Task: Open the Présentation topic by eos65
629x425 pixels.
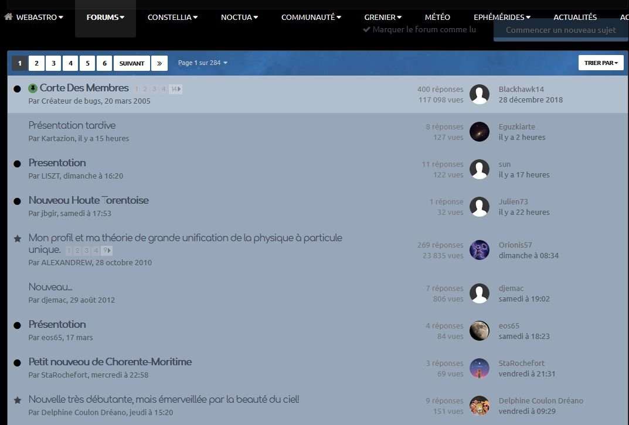Action: point(57,324)
